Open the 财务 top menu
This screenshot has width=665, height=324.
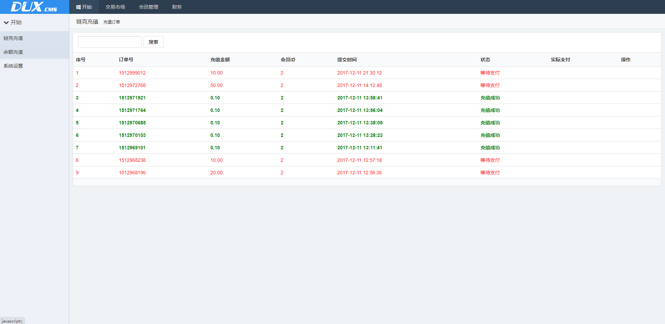[177, 7]
